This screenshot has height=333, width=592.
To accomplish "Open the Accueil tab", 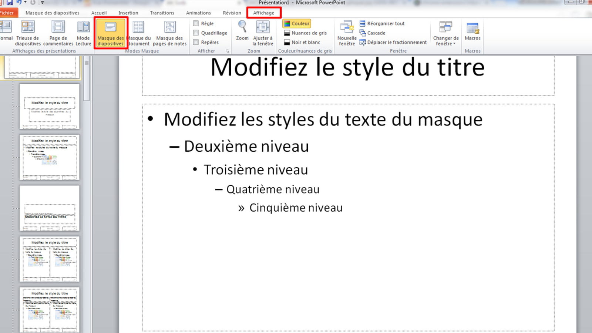I will click(99, 13).
